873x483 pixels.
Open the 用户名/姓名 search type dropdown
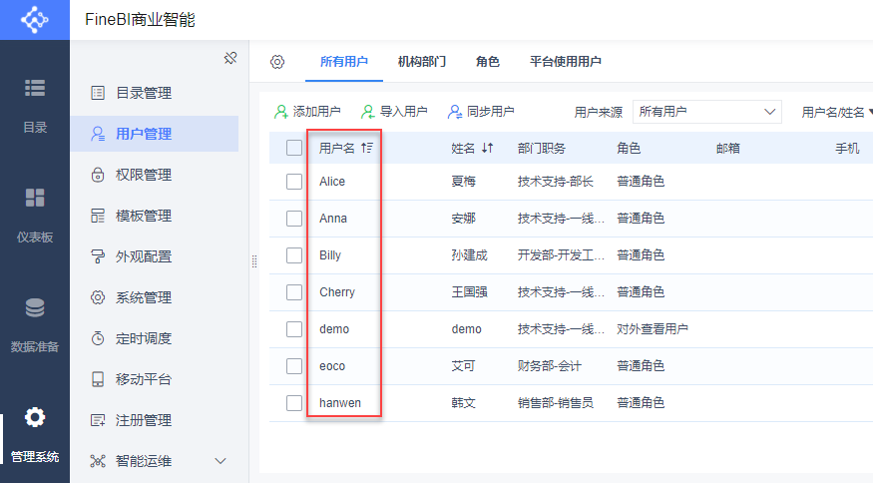836,112
